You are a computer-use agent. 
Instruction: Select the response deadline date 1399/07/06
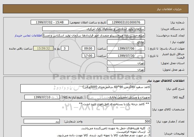(126, 48)
